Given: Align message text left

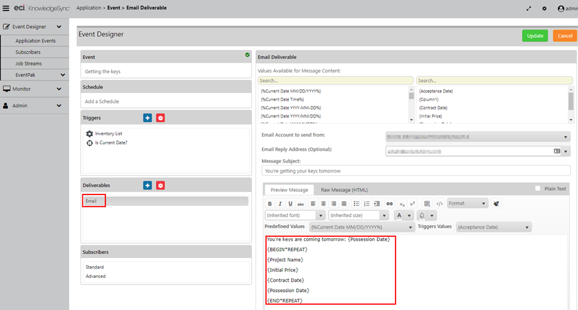Looking at the screenshot, I should click(313, 203).
